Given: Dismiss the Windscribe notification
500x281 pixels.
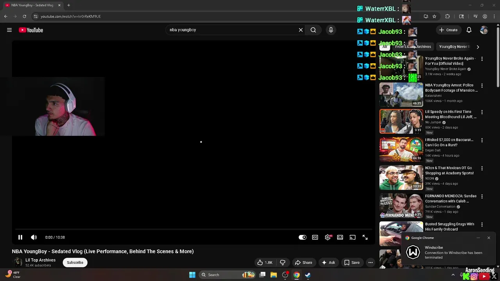Looking at the screenshot, I should (489, 238).
